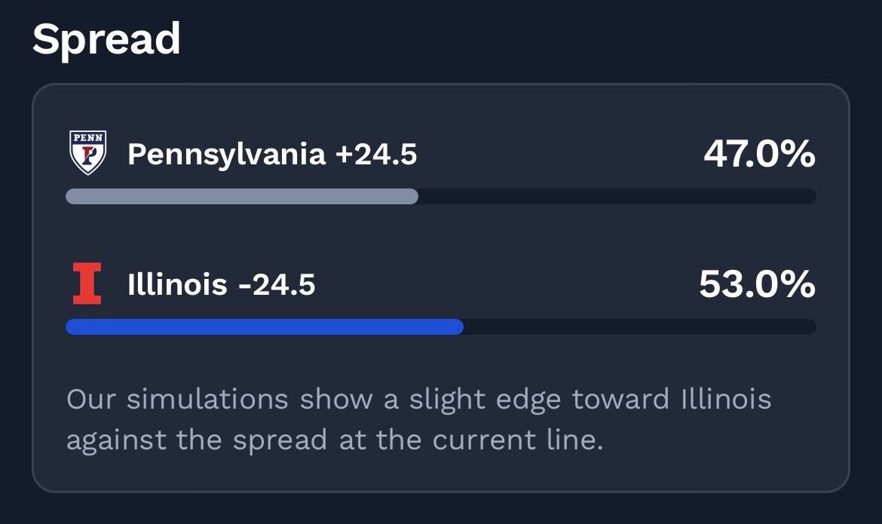The height and width of the screenshot is (524, 882).
Task: Select the Pennsylvania team name
Action: 226,155
